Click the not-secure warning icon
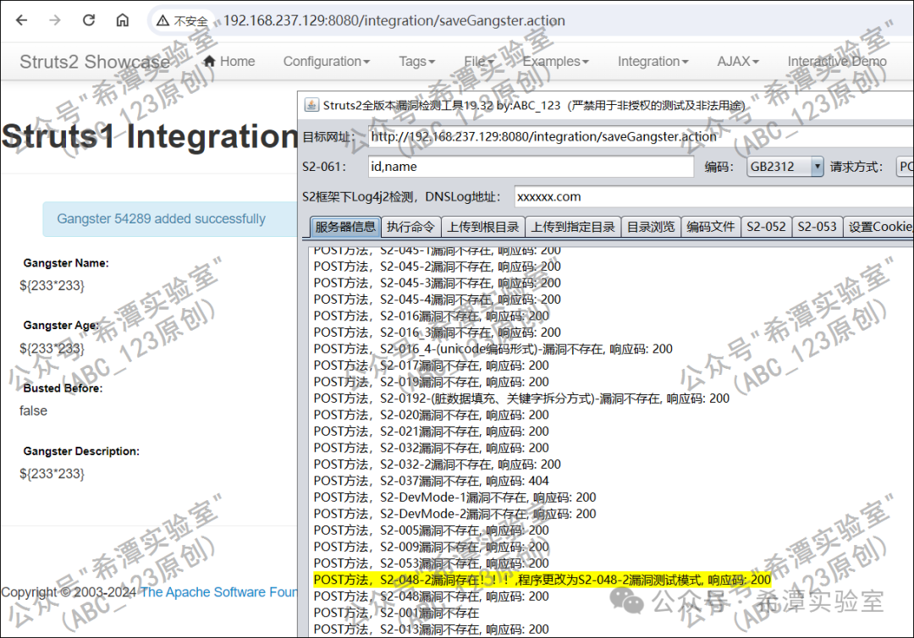914x638 pixels. click(x=162, y=21)
